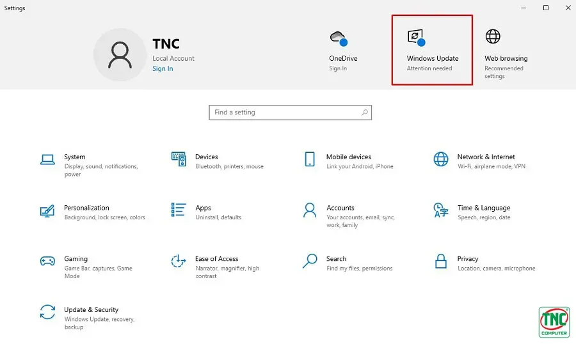
Task: Open the Devices keyboard and speaker icon
Action: (x=179, y=159)
